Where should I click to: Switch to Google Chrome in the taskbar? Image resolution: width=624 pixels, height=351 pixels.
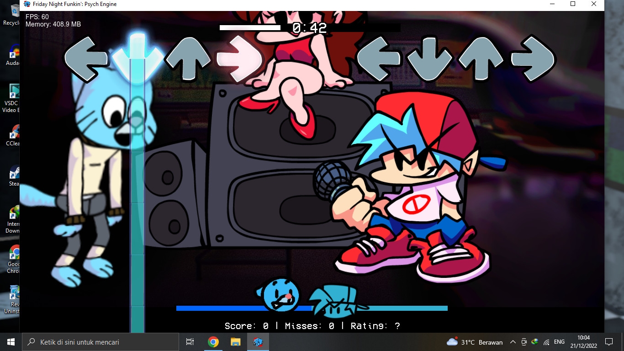(213, 342)
